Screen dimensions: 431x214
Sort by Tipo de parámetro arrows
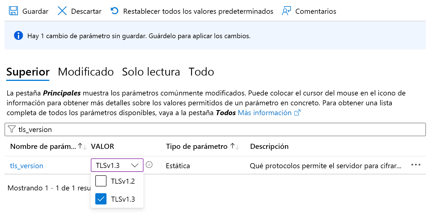point(234,146)
